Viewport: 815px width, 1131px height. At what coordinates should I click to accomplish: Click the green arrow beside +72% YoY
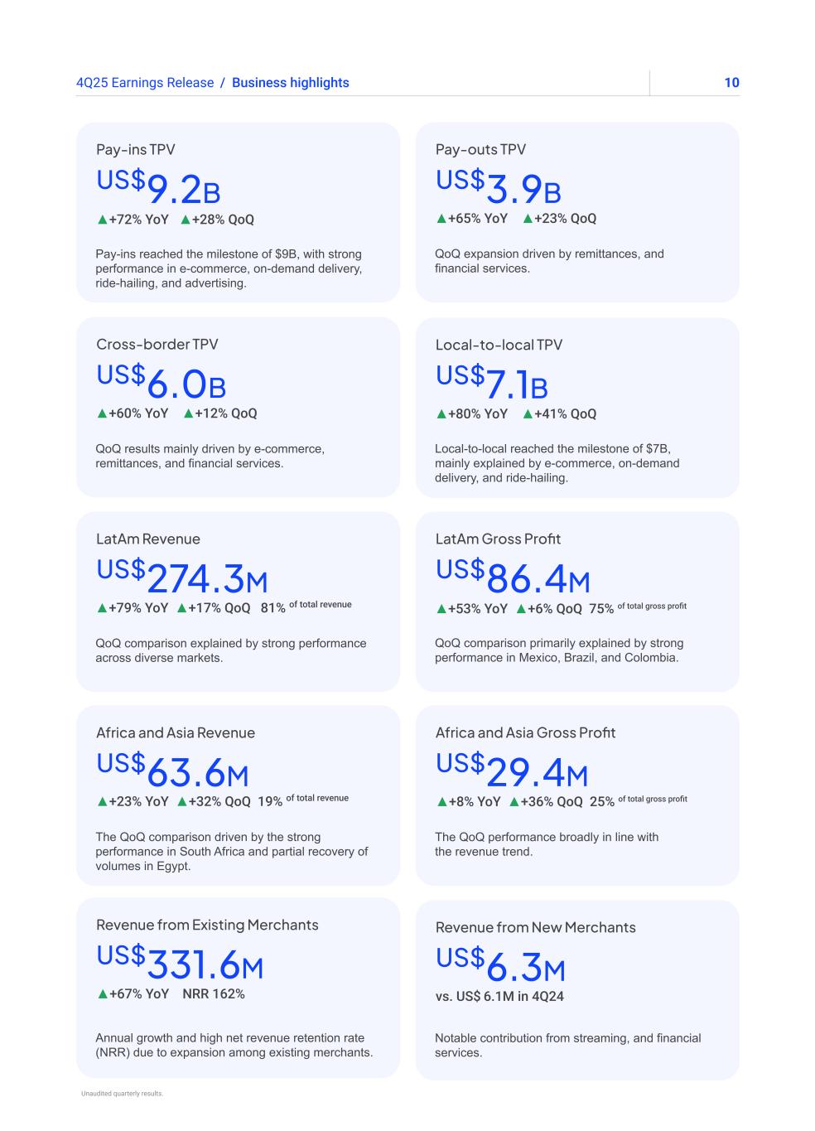[x=102, y=220]
